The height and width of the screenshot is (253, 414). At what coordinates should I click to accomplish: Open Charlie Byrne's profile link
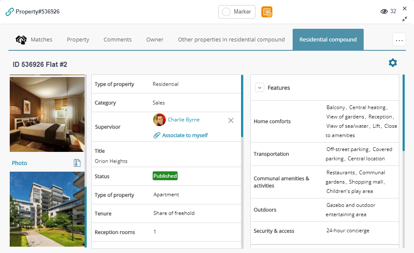(184, 120)
